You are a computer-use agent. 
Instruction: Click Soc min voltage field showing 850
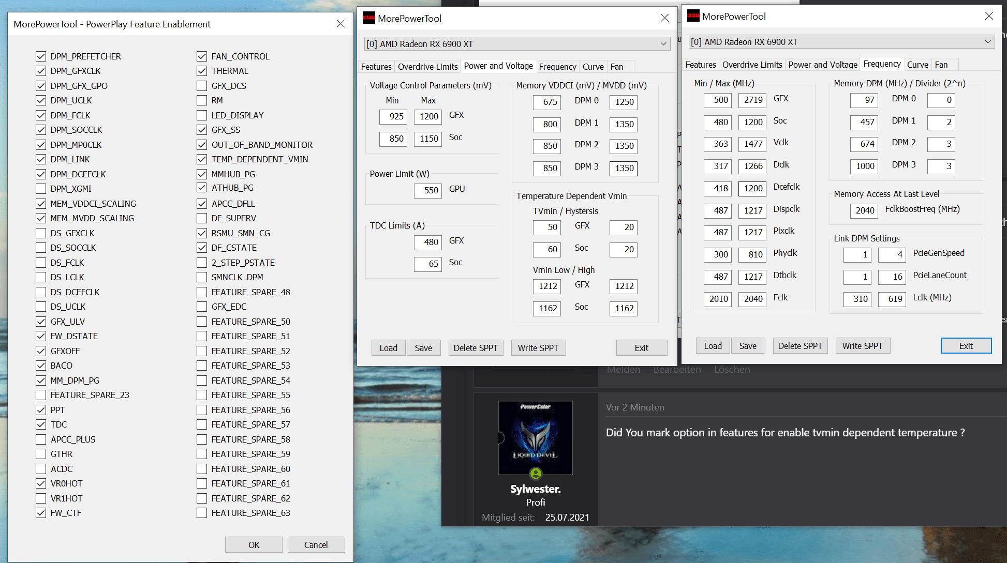[393, 139]
